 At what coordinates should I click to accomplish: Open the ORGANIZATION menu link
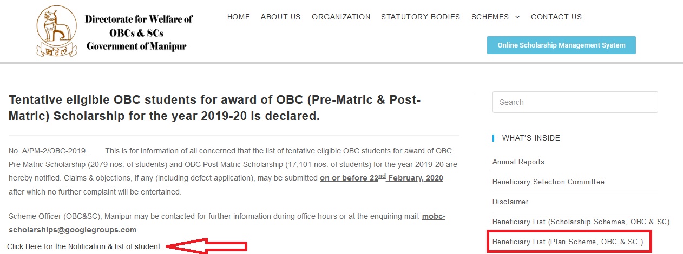(x=341, y=17)
